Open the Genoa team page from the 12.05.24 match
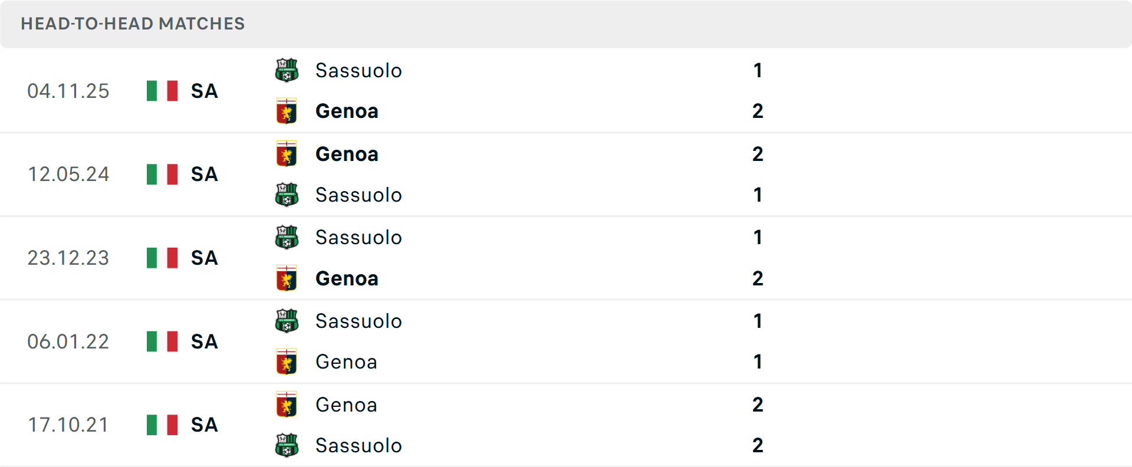This screenshot has height=467, width=1132. 347,153
